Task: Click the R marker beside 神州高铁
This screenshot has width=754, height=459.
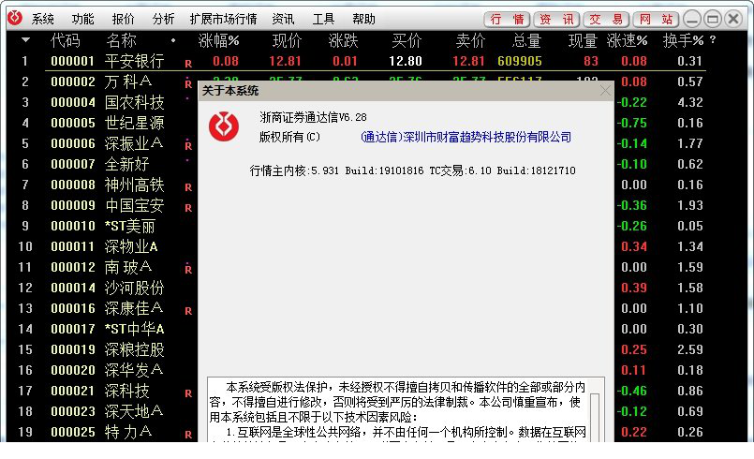Action: tap(188, 187)
